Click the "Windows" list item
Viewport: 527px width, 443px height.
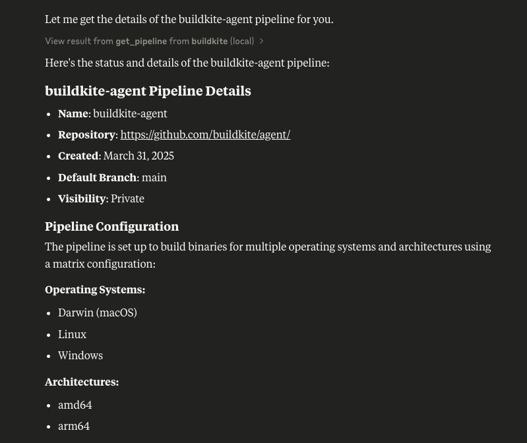[x=80, y=355]
